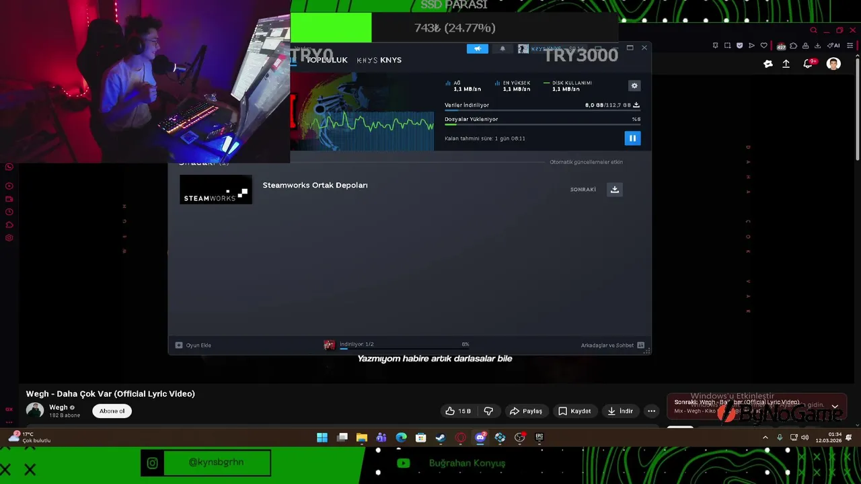Click Kaydet save button
This screenshot has width=861, height=484.
pyautogui.click(x=574, y=411)
